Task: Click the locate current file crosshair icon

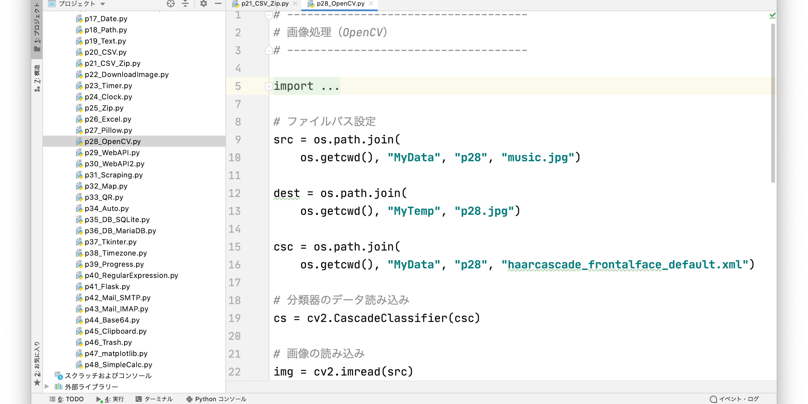Action: pyautogui.click(x=171, y=4)
